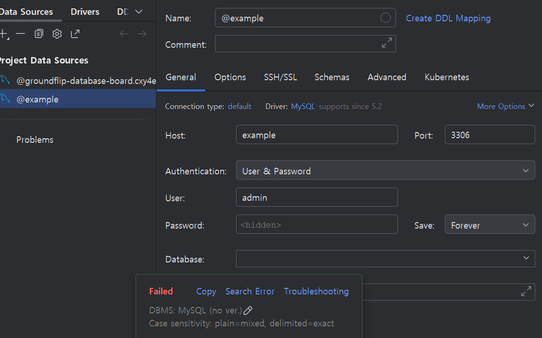Open the Save password Forever dropdown

pos(490,224)
